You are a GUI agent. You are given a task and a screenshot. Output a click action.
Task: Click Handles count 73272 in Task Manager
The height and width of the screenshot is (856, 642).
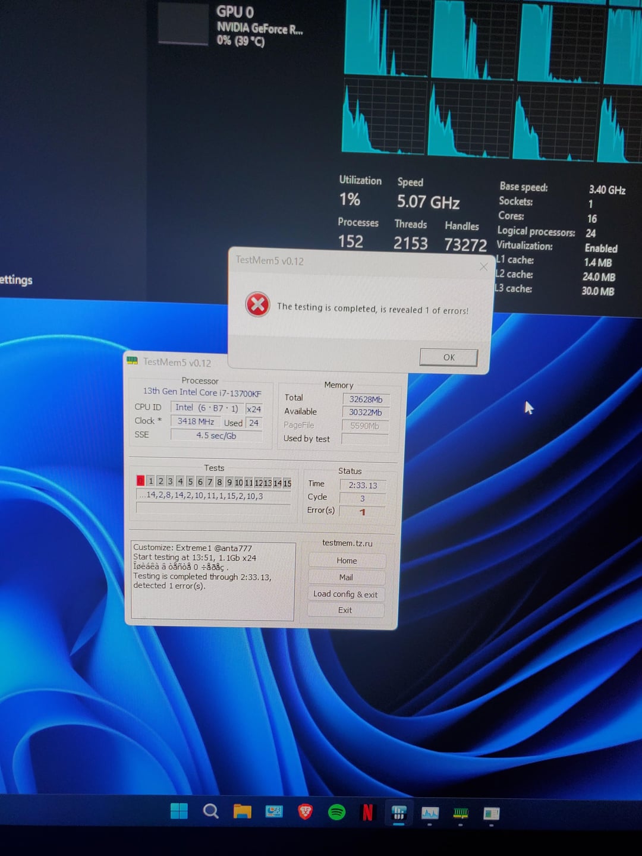tap(465, 244)
